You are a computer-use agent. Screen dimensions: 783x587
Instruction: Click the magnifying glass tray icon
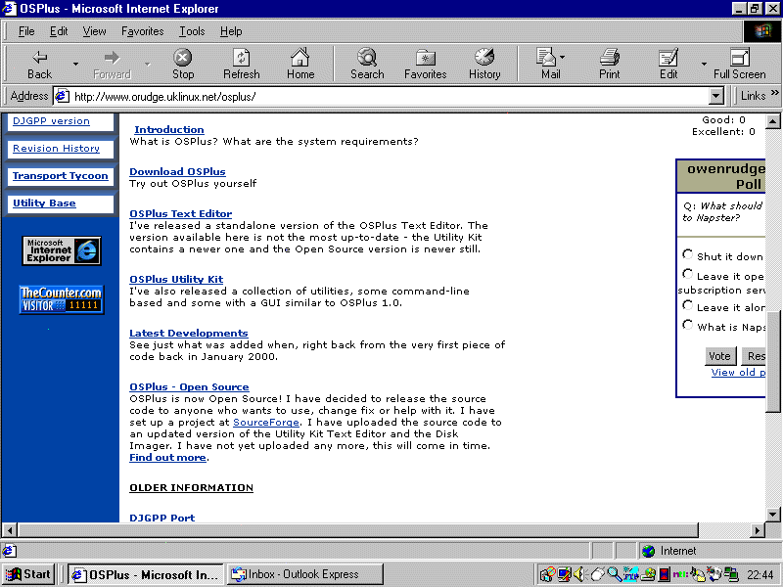point(615,574)
